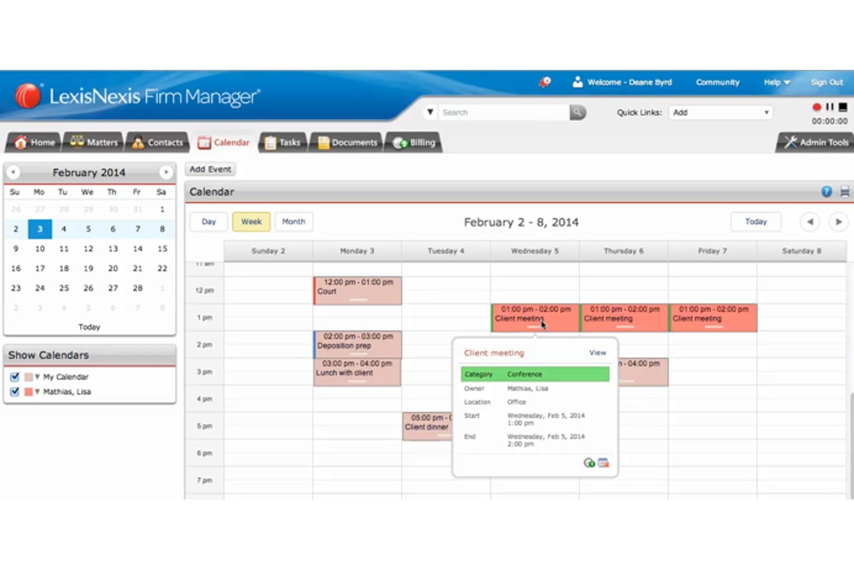854x570 pixels.
Task: Open the Tasks tab
Action: point(283,143)
